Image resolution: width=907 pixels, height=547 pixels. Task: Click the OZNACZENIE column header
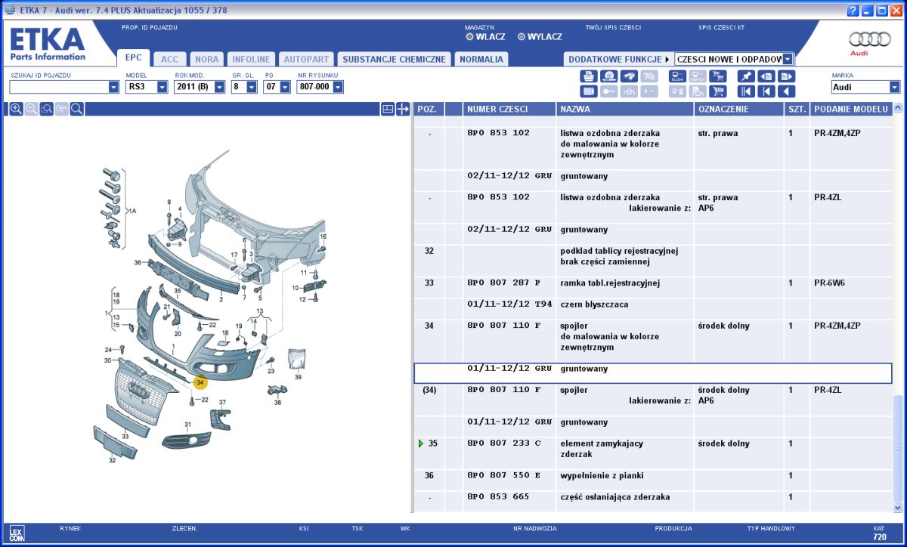[738, 110]
